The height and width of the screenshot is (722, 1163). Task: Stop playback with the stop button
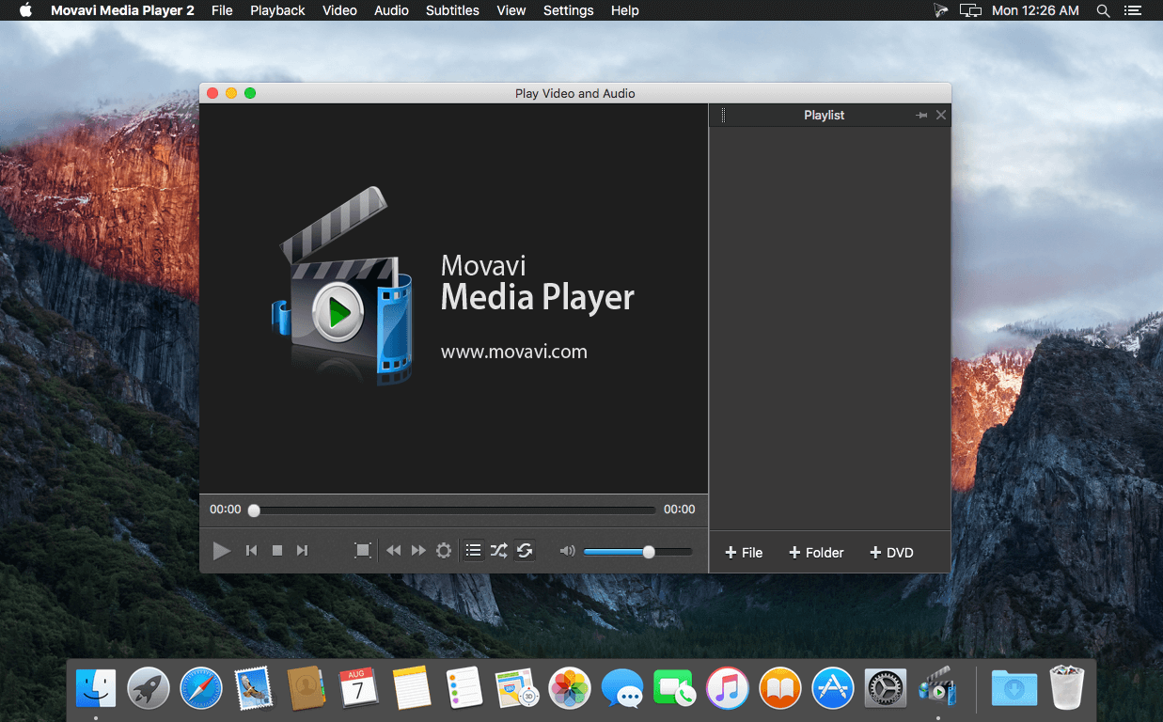(277, 551)
